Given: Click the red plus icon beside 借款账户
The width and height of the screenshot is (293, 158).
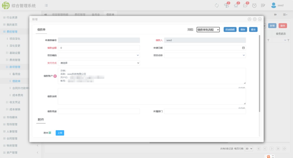Looking at the screenshot, I should pos(55,76).
